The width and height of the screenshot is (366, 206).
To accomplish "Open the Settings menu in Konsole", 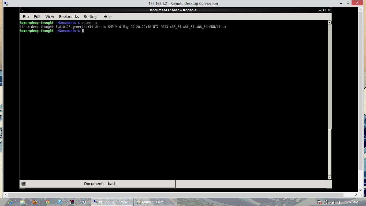I will 91,17.
